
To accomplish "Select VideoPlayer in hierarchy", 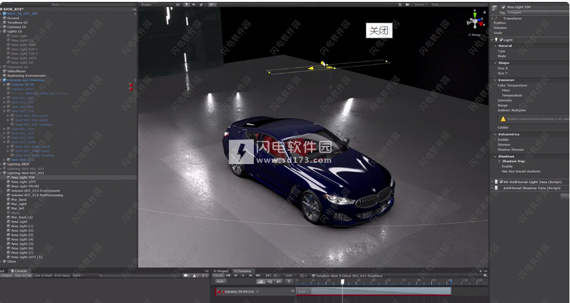I will tap(16, 71).
